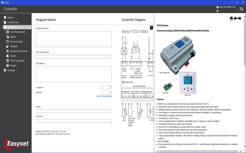Navigate back with left arrow in help panel

pos(235,18)
